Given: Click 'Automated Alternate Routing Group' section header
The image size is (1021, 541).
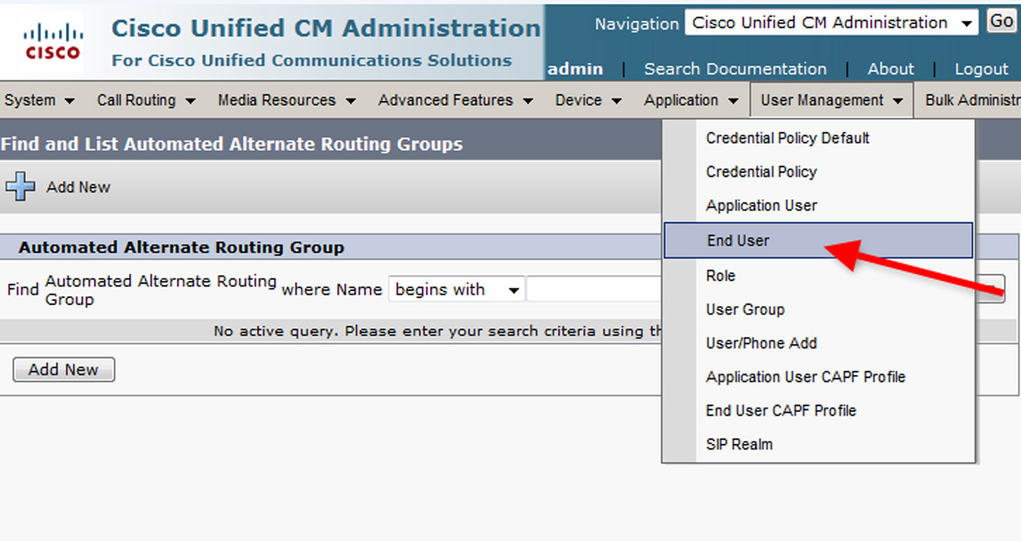Looking at the screenshot, I should click(181, 247).
